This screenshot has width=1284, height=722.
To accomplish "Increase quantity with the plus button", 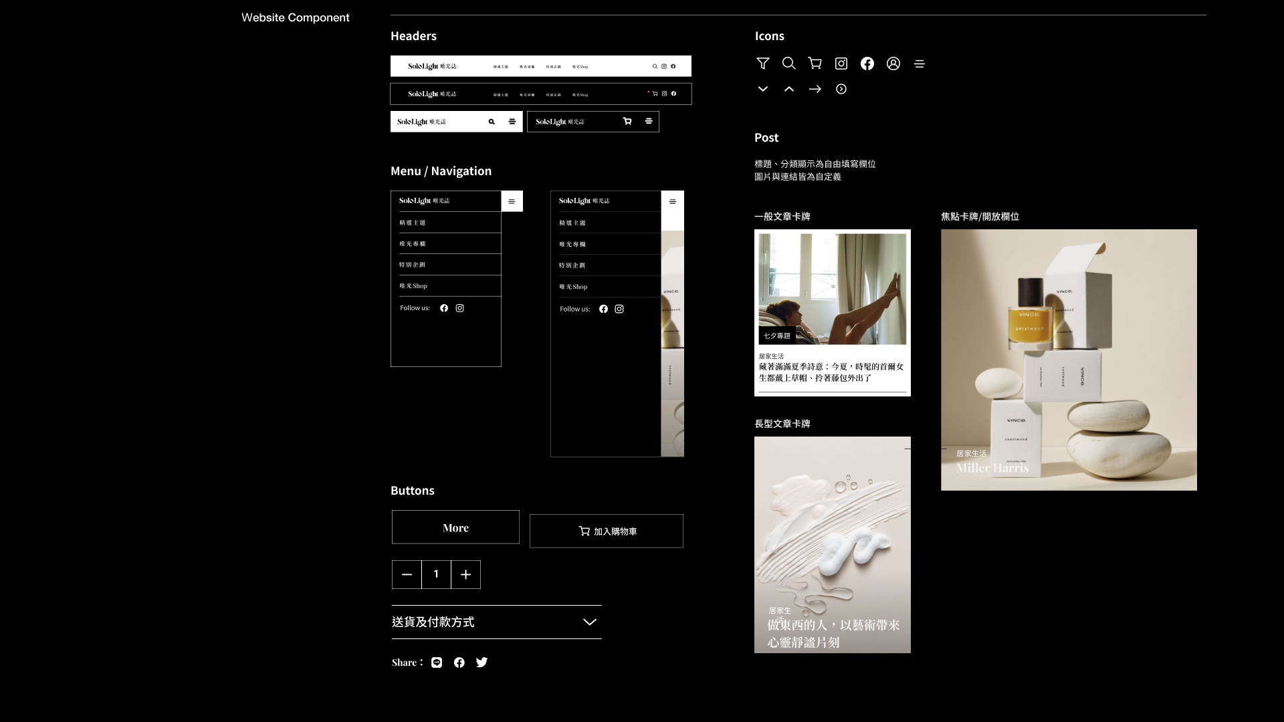I will 465,574.
